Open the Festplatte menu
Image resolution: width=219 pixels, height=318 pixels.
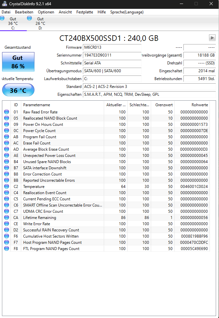point(85,12)
